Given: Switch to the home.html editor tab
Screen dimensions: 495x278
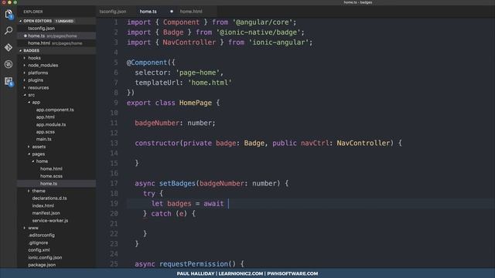Looking at the screenshot, I should click(x=191, y=12).
